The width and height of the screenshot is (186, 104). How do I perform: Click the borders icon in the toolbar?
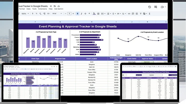click(98, 14)
